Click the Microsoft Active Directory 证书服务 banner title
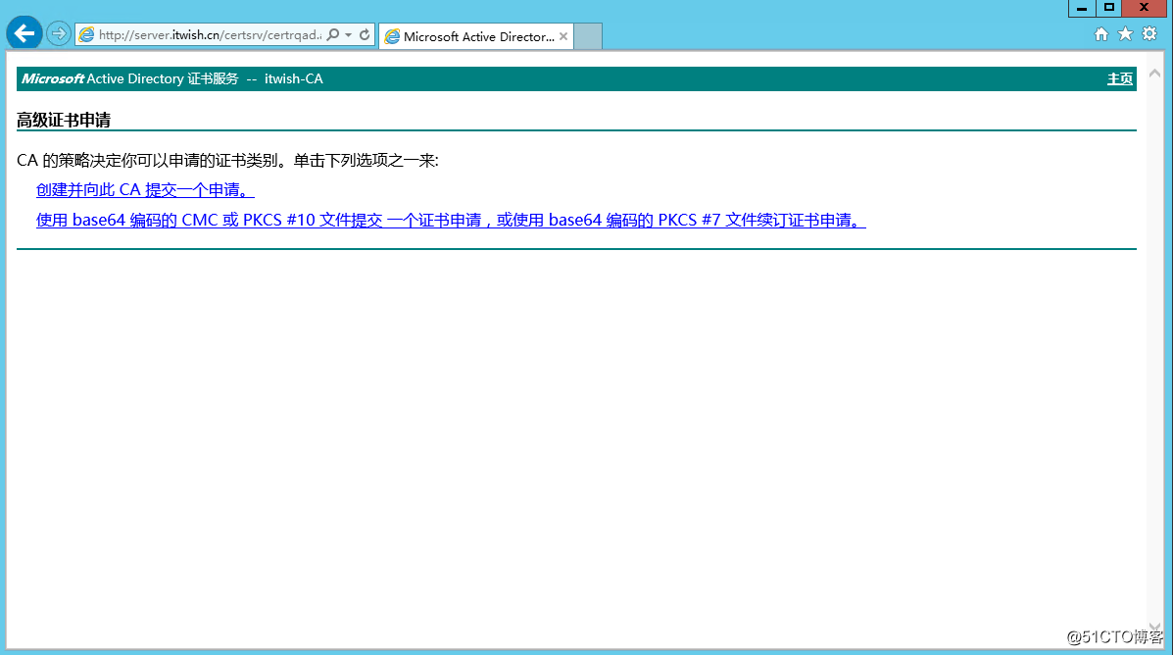The image size is (1173, 655). [x=172, y=78]
